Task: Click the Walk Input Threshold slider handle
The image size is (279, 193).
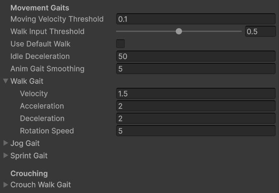Action: (x=179, y=31)
